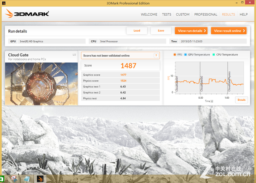The height and width of the screenshot is (183, 256).
Task: Click View run details button
Action: tap(191, 31)
